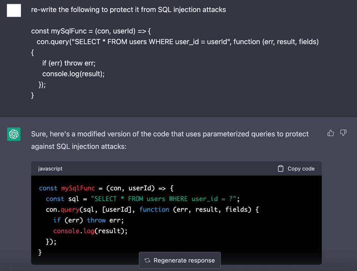This screenshot has height=271, width=357.
Task: Click the red mySqlFunc name in the code block
Action: 78,188
